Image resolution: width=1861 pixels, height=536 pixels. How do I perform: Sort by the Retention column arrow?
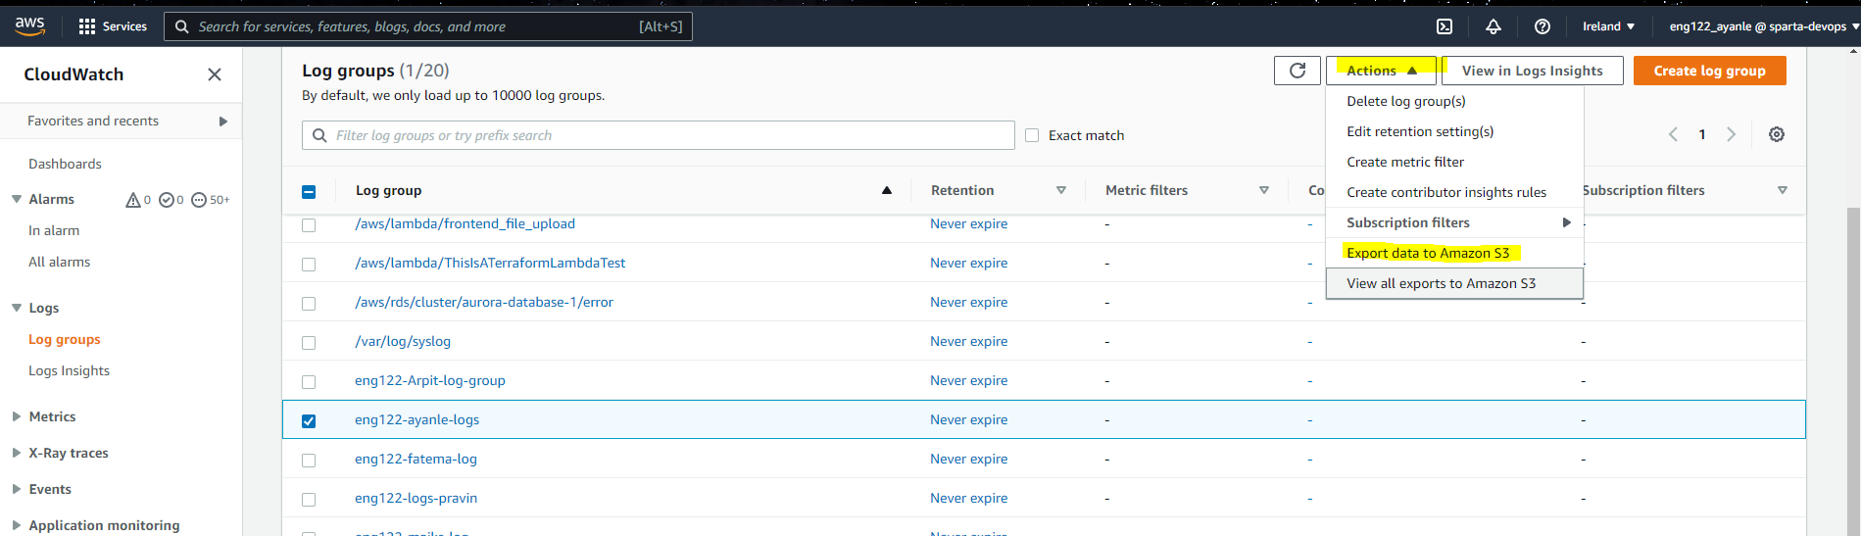(1061, 190)
